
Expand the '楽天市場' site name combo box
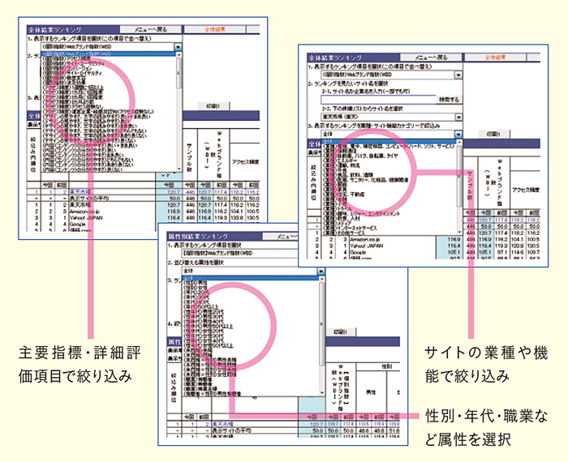[458, 118]
